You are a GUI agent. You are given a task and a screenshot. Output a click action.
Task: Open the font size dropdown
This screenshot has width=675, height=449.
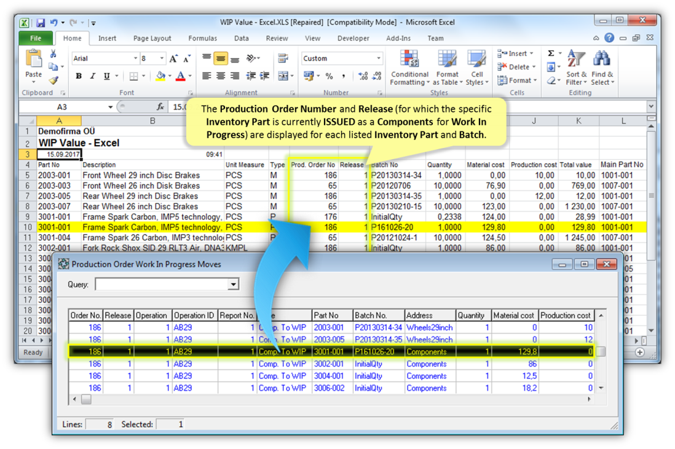[x=162, y=58]
